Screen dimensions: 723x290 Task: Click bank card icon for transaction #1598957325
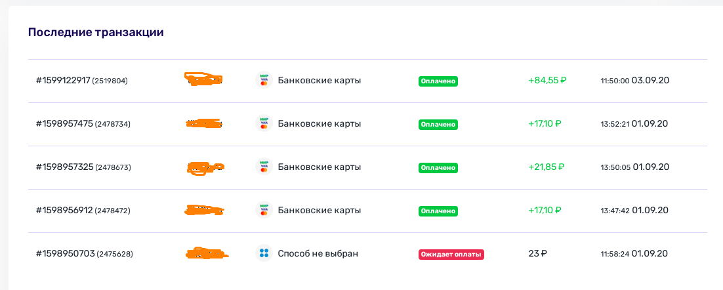pyautogui.click(x=264, y=167)
